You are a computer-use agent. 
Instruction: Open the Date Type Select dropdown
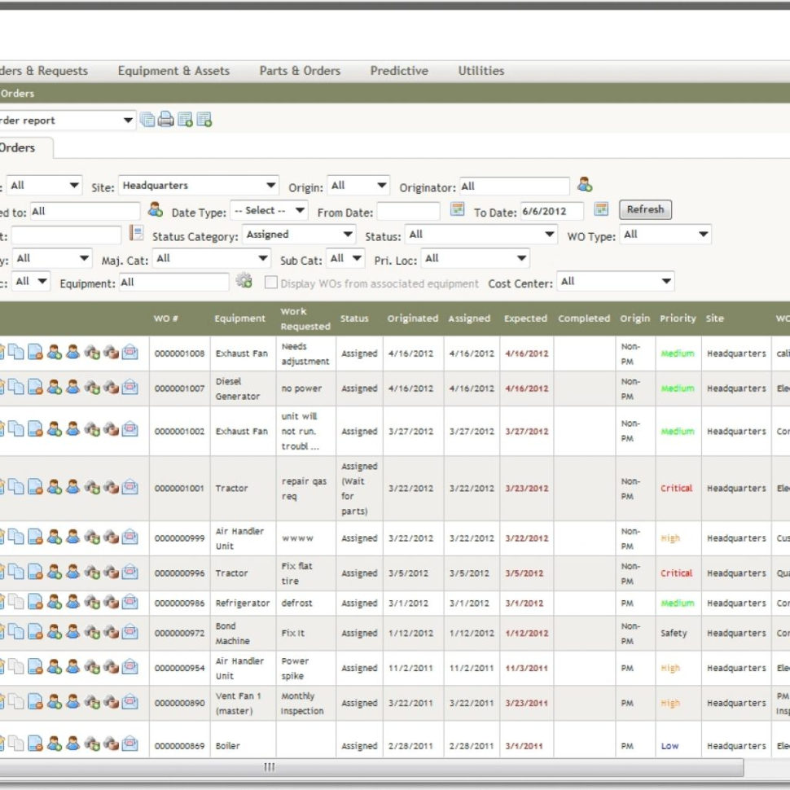pos(270,210)
